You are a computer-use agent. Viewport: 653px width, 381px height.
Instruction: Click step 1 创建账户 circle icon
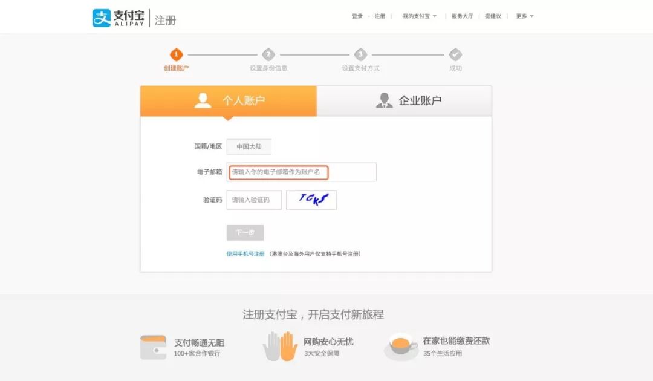click(x=176, y=54)
